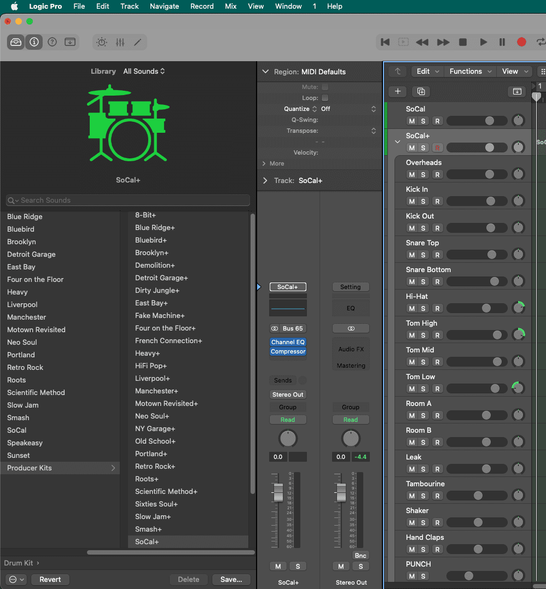
Task: Enable the Loop checkbox in Region inspector
Action: coord(325,98)
